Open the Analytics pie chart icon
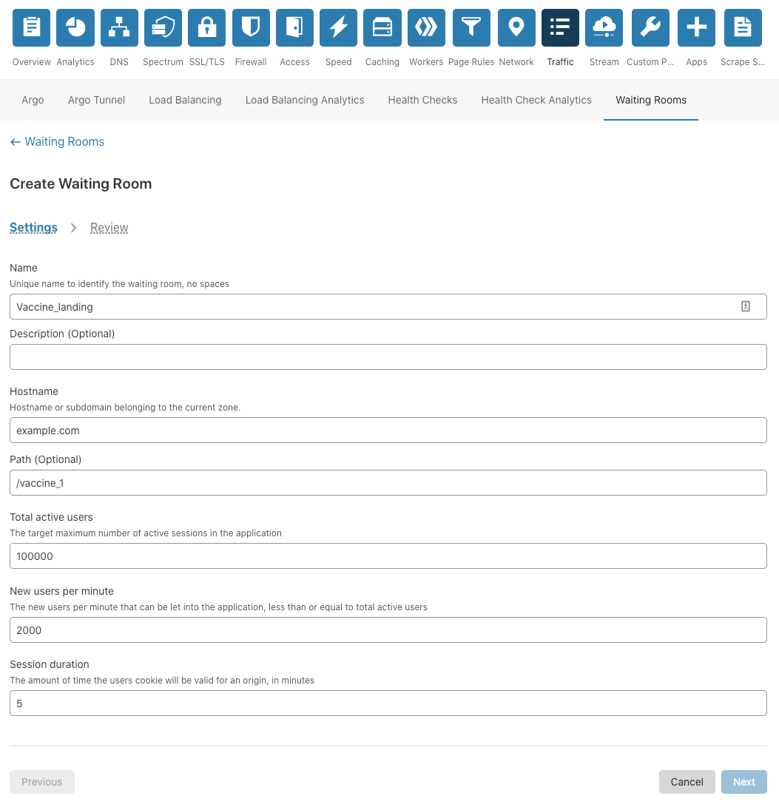779x810 pixels. (x=75, y=27)
